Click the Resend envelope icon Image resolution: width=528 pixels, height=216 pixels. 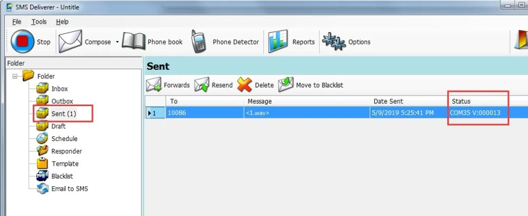click(x=202, y=84)
